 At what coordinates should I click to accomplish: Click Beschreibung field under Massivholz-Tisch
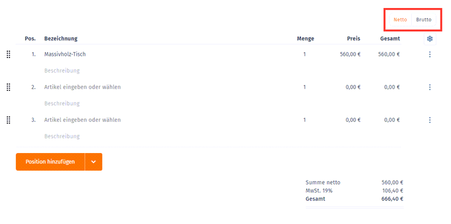click(62, 70)
